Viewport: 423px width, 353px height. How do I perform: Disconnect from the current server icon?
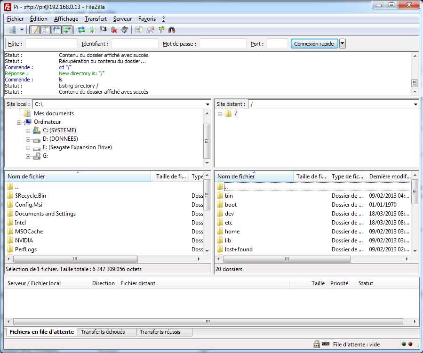pos(114,30)
